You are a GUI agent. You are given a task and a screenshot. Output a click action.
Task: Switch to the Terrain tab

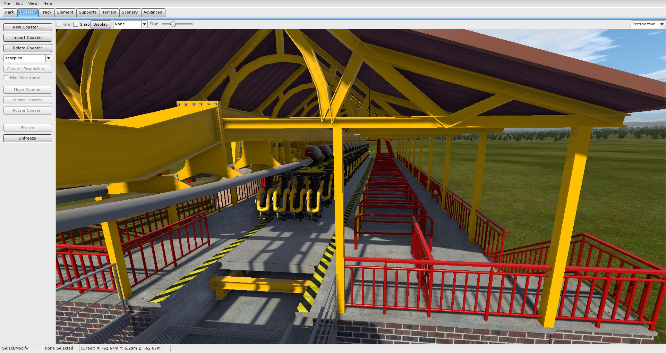109,12
